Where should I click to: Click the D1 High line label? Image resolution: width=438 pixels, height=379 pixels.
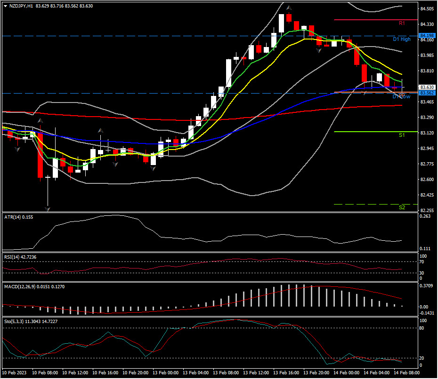point(401,39)
